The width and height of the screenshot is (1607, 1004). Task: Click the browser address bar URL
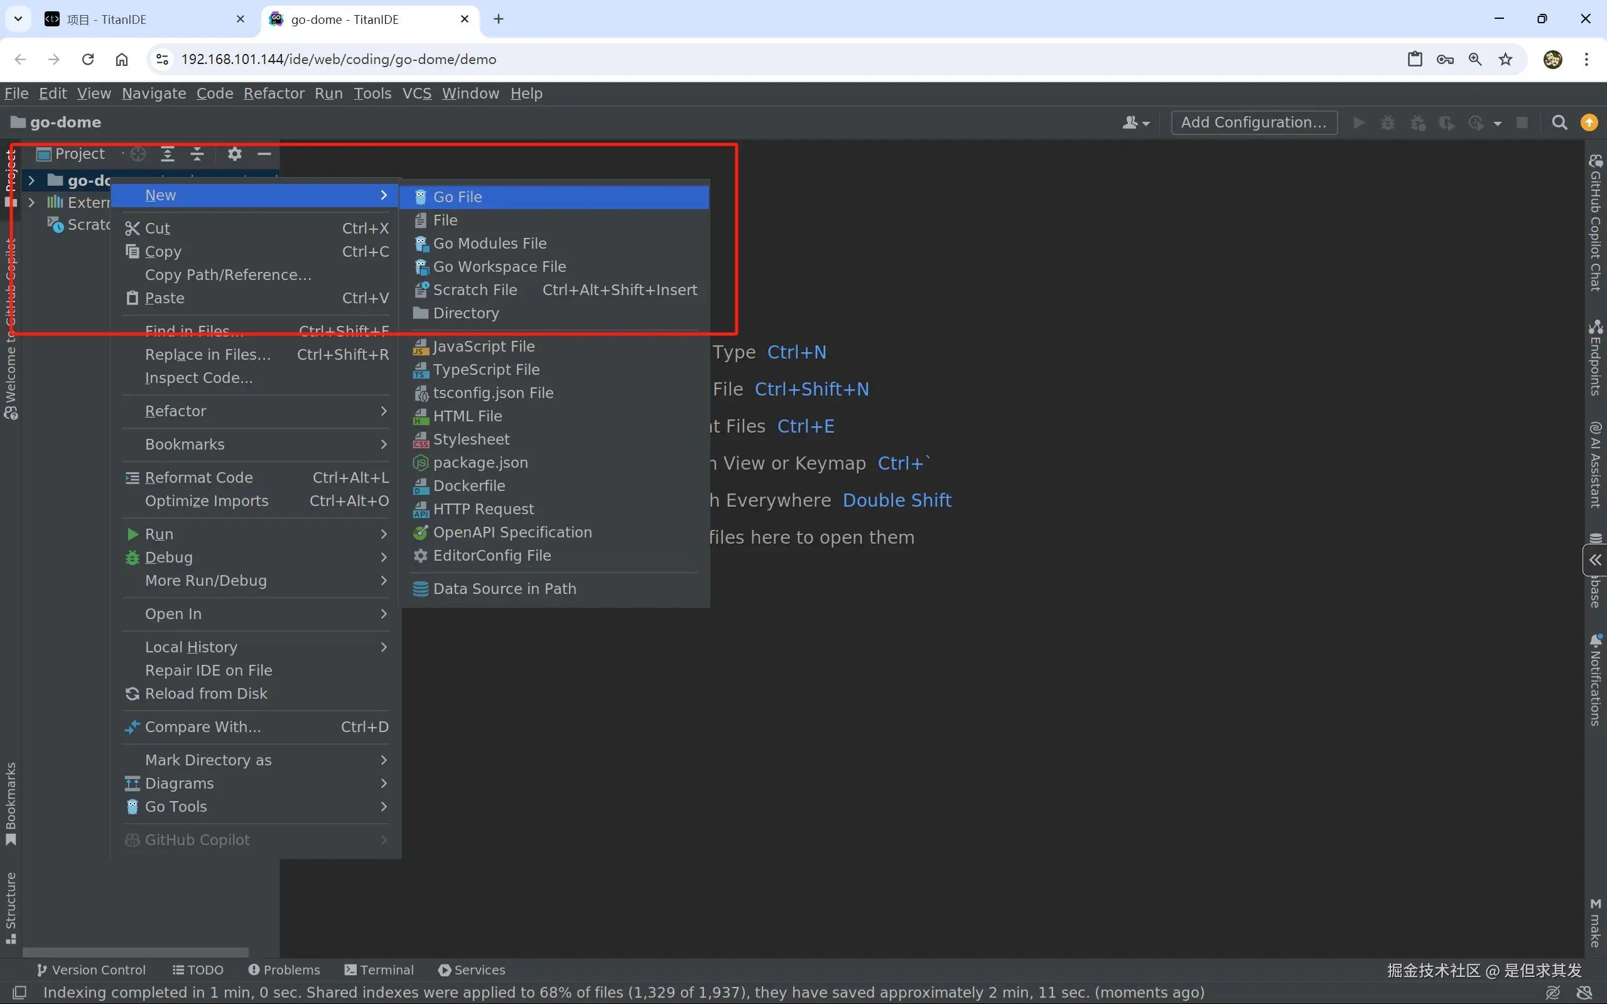click(x=338, y=59)
